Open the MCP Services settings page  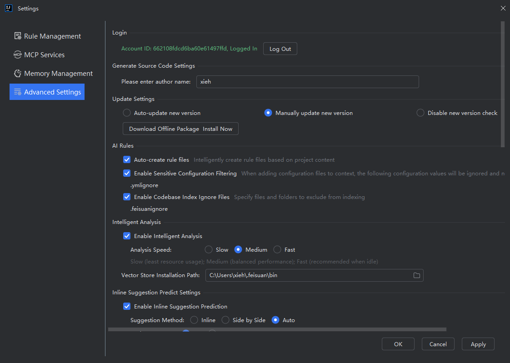(x=44, y=55)
